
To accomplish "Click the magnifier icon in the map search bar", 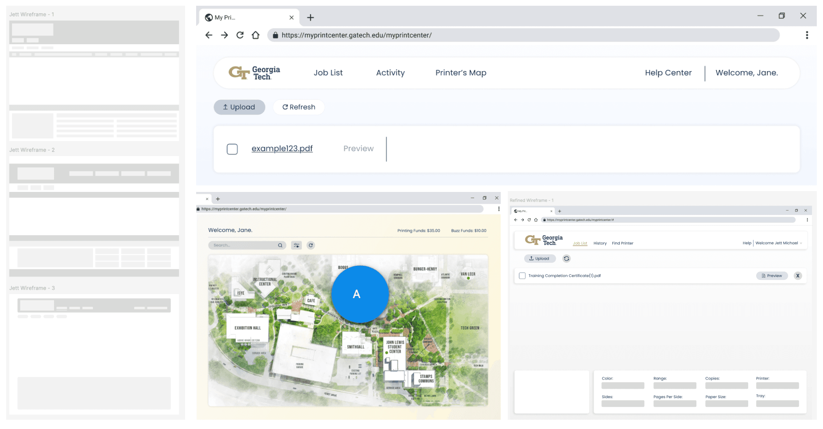I will click(280, 245).
